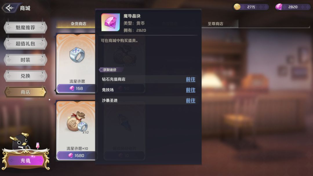Click the penguin mascot above 充值
This screenshot has height=176, width=313.
[x=21, y=141]
